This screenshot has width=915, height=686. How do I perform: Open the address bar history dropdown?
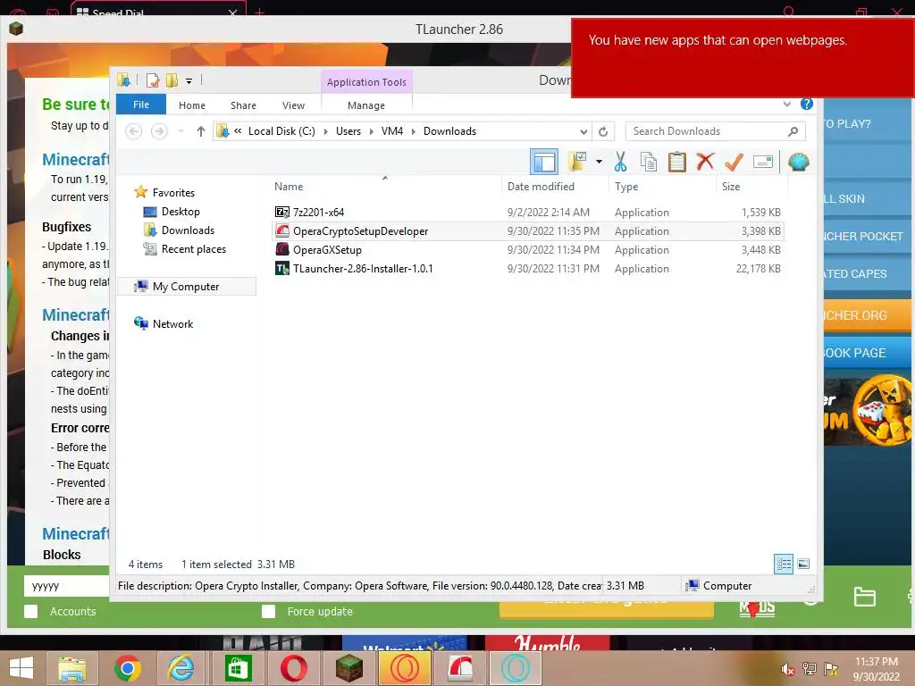tap(583, 131)
